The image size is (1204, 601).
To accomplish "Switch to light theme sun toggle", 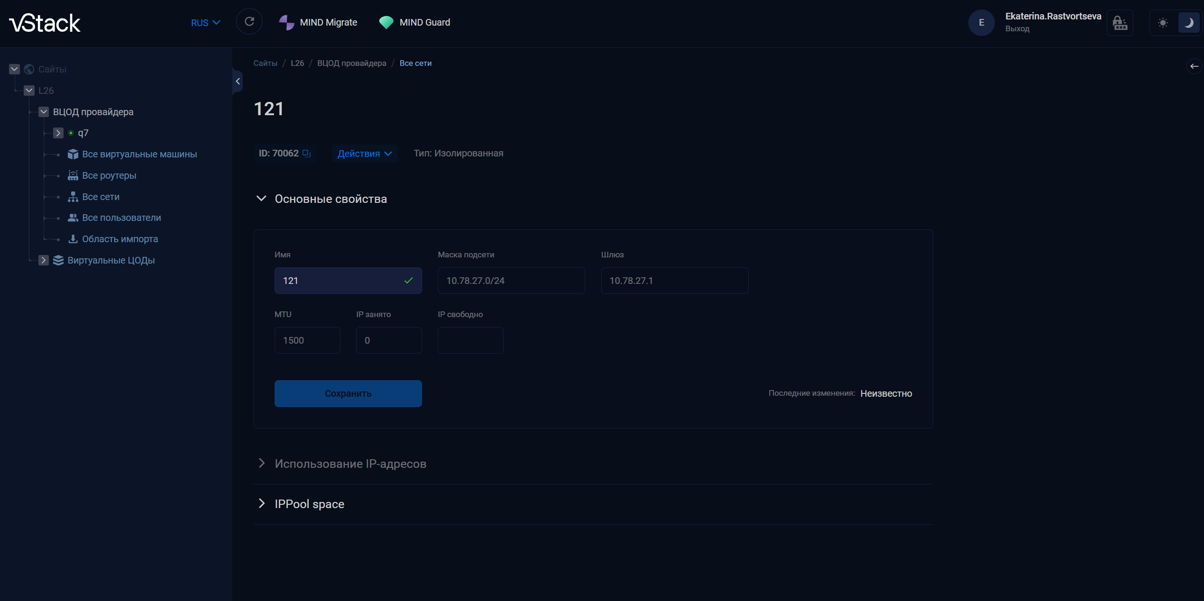I will point(1163,23).
